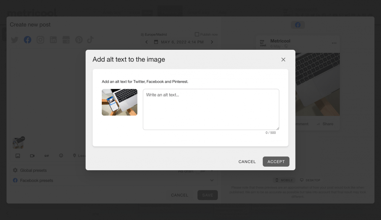This screenshot has width=381, height=220.
Task: Open the calendar date picker
Action: tap(156, 42)
